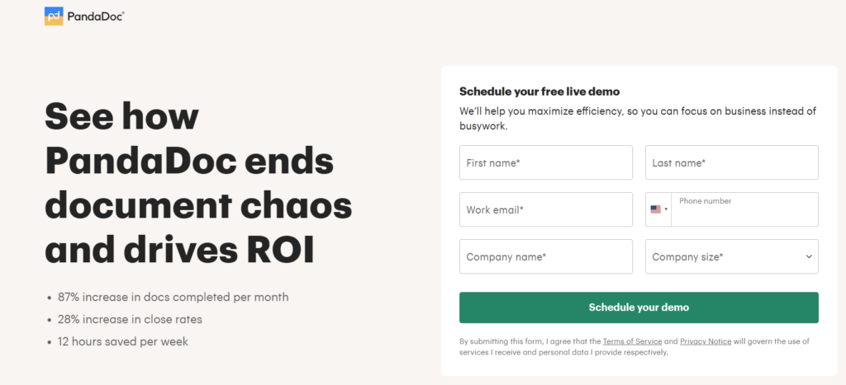Click the 28% increase in close rates bullet
This screenshot has height=385, width=846.
pyautogui.click(x=130, y=319)
